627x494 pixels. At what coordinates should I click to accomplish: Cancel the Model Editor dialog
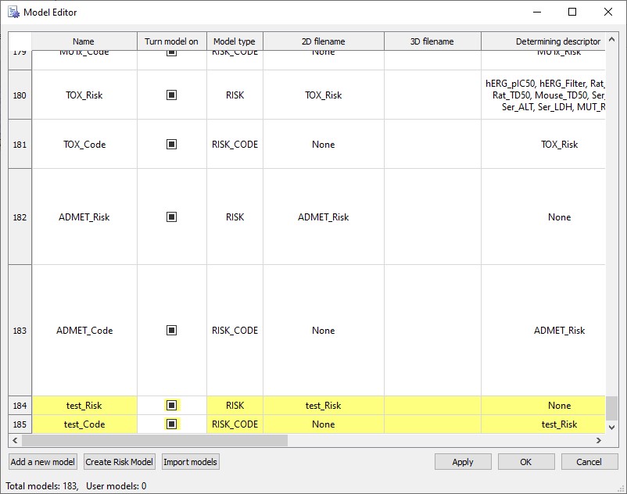tap(589, 462)
